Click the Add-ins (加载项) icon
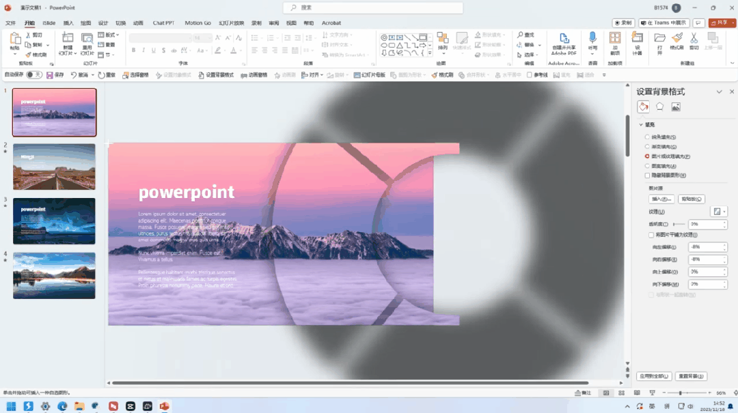The width and height of the screenshot is (738, 413). [x=615, y=38]
